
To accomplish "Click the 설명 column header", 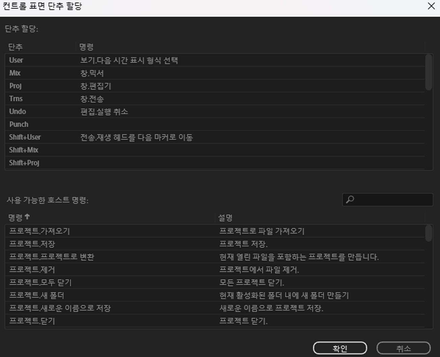I will pos(225,217).
